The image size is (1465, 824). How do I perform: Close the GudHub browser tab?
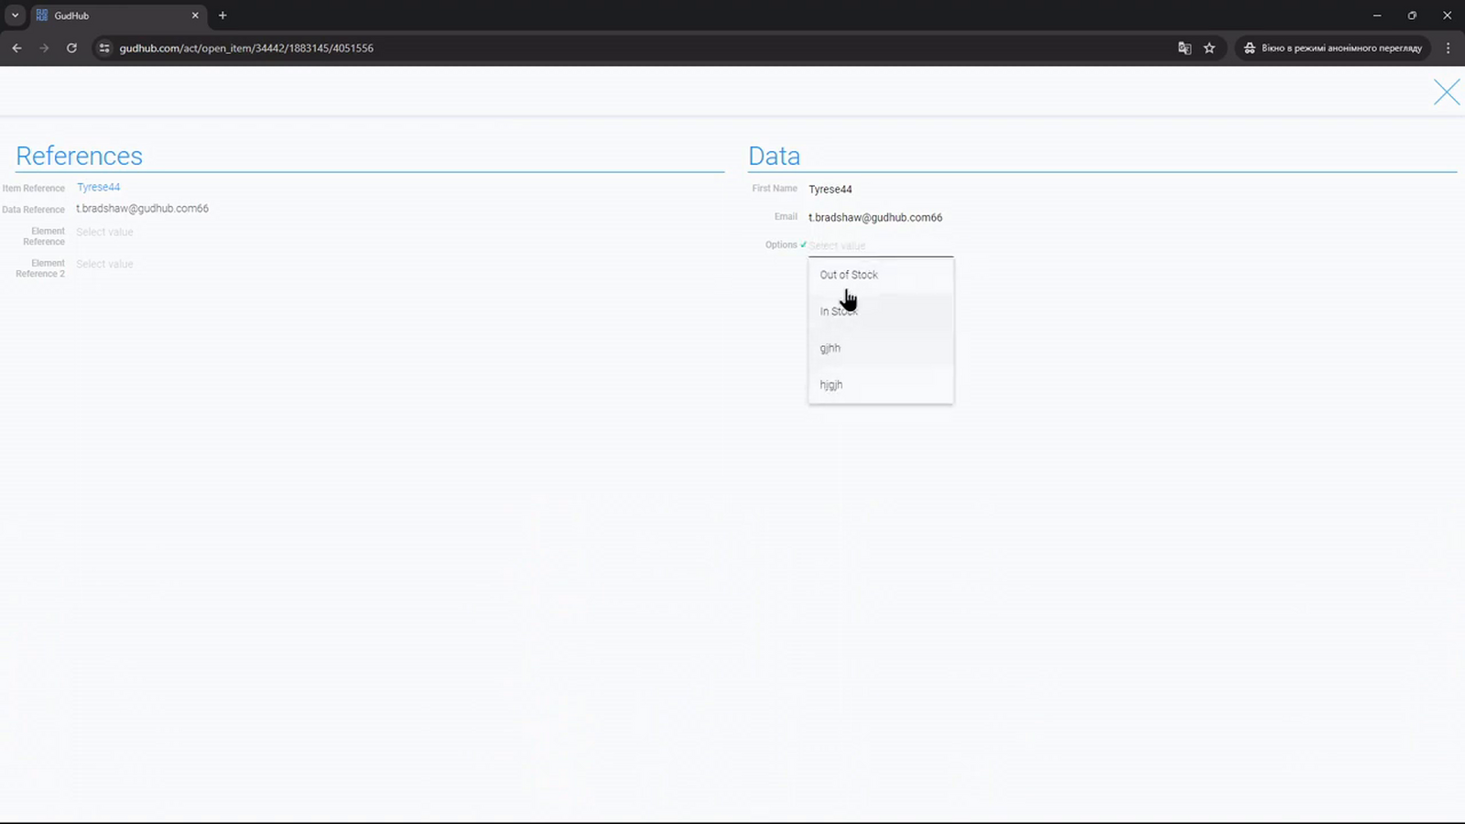[195, 16]
